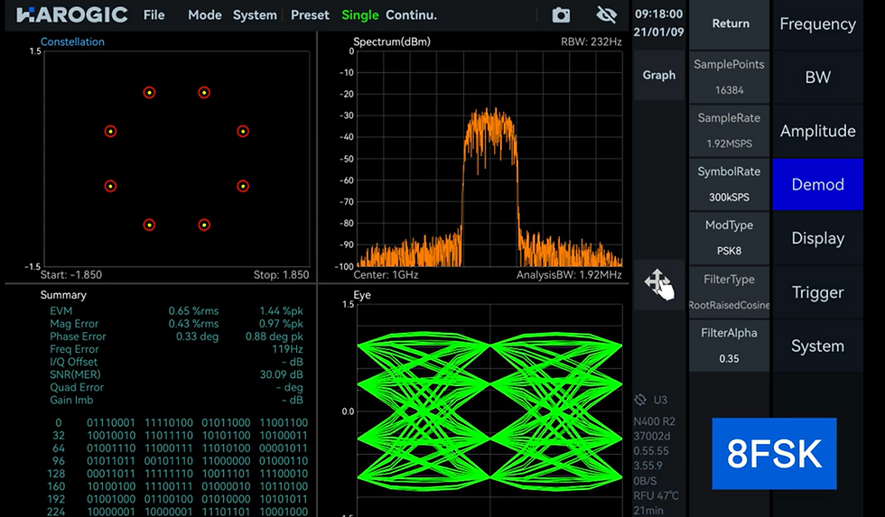Screen dimensions: 885x517
Task: Open the Mode menu
Action: [x=204, y=15]
